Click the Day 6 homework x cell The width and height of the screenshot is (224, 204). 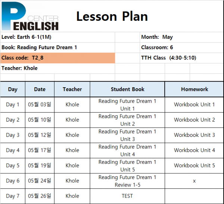point(194,181)
